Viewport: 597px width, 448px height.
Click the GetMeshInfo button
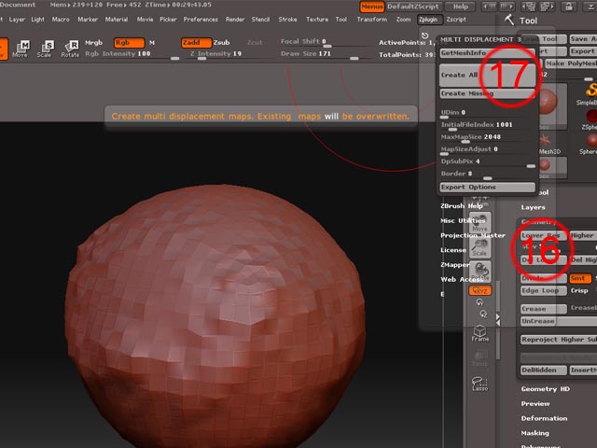point(487,53)
